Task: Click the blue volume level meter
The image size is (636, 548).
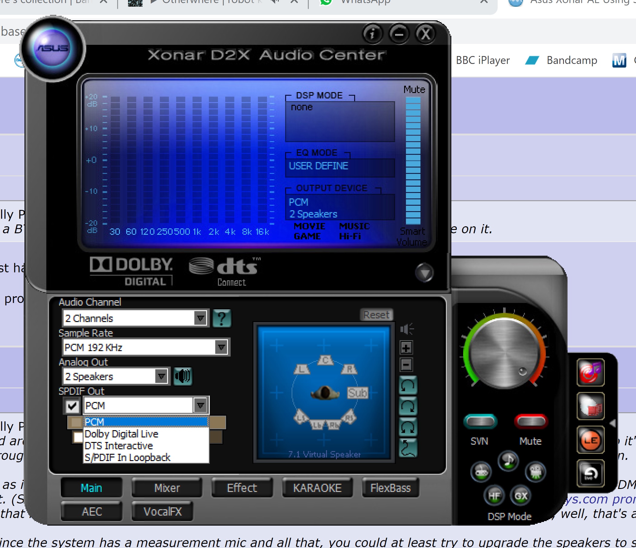Action: click(x=413, y=161)
